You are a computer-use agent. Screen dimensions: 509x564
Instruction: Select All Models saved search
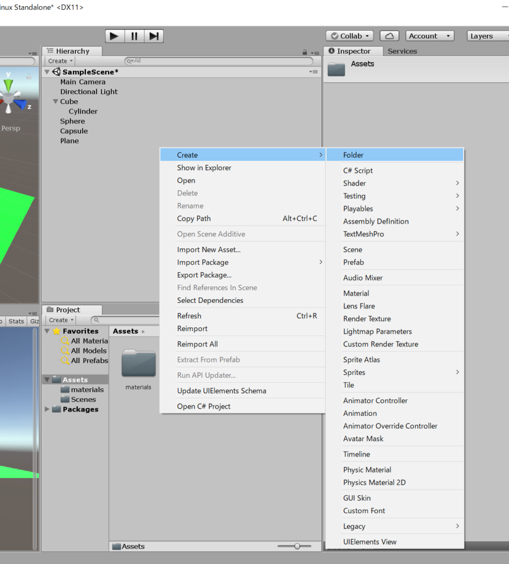point(88,351)
